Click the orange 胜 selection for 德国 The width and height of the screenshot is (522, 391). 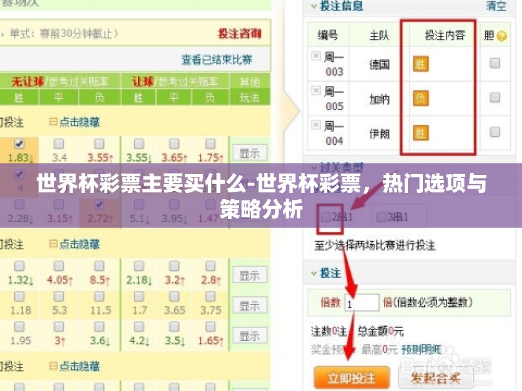click(x=420, y=64)
